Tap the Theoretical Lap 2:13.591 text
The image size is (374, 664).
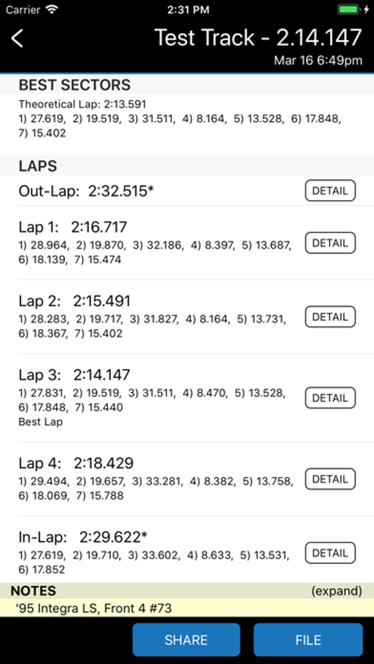tap(82, 104)
